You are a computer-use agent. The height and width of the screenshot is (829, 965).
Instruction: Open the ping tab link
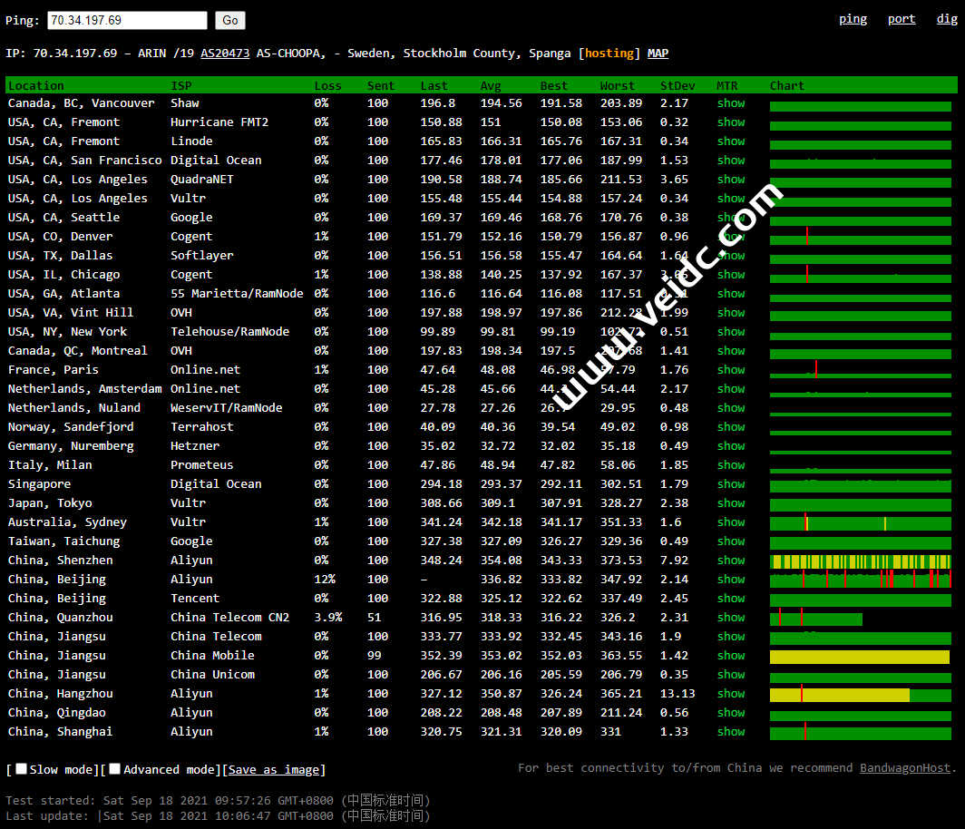[x=852, y=19]
